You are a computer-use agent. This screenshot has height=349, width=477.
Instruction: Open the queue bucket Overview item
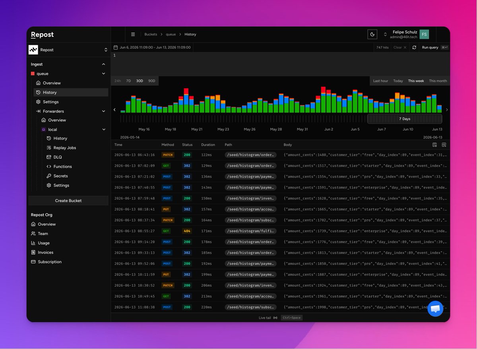pos(52,83)
